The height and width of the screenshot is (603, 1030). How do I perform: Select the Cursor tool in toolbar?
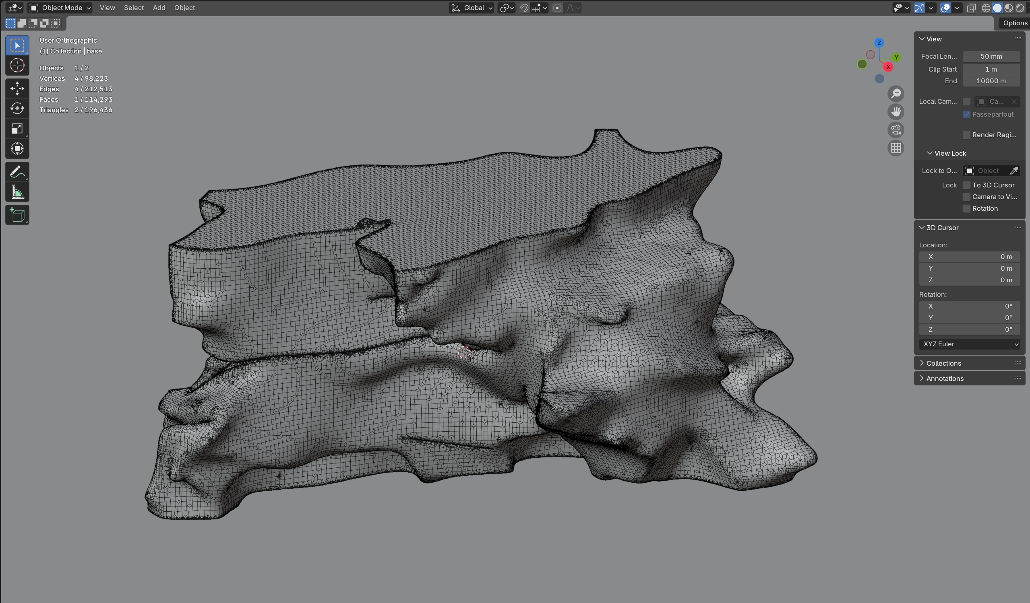tap(17, 65)
